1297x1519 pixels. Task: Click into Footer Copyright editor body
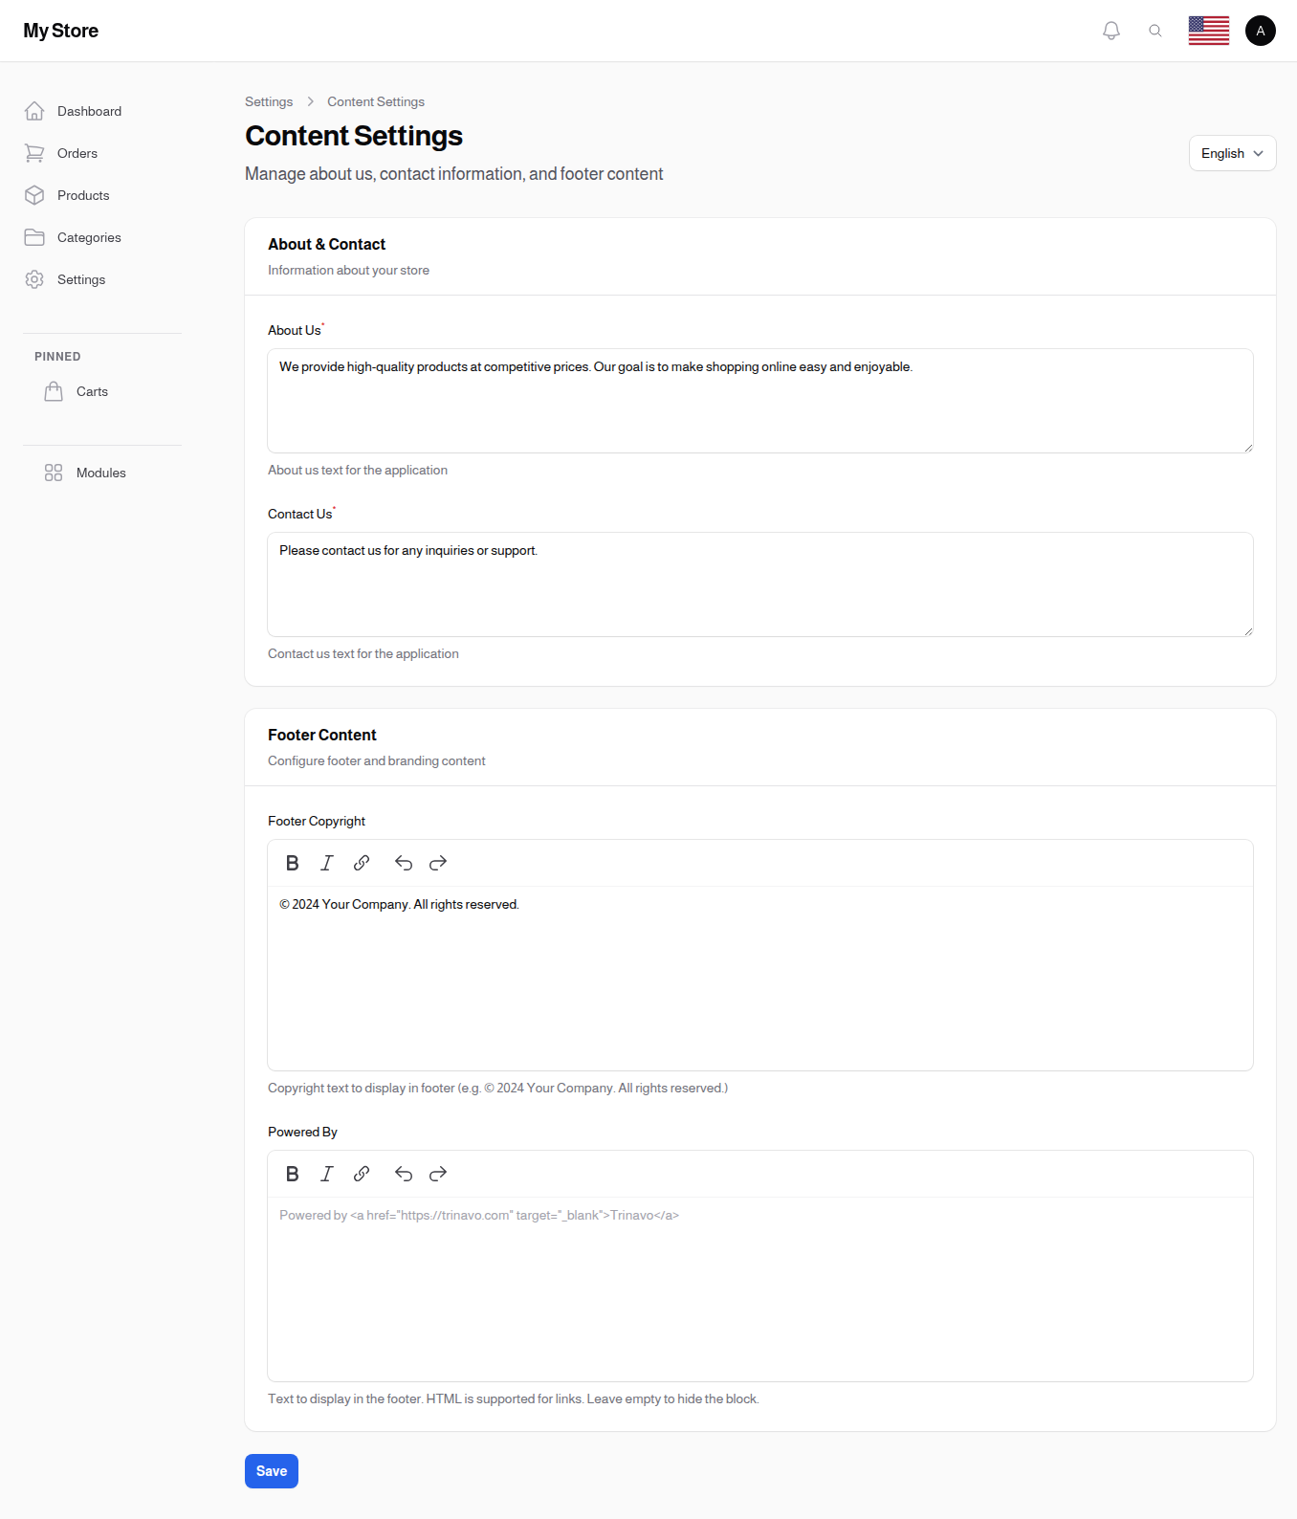(760, 978)
